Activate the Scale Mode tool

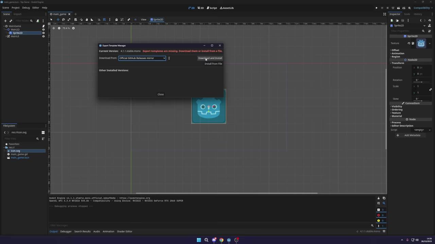69,19
